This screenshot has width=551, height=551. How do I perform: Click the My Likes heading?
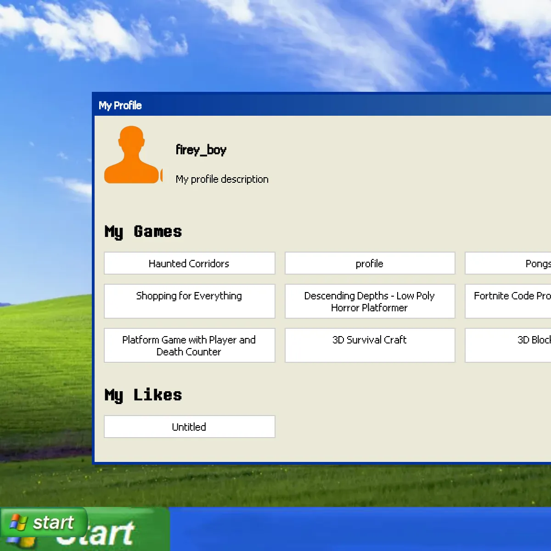pos(143,395)
